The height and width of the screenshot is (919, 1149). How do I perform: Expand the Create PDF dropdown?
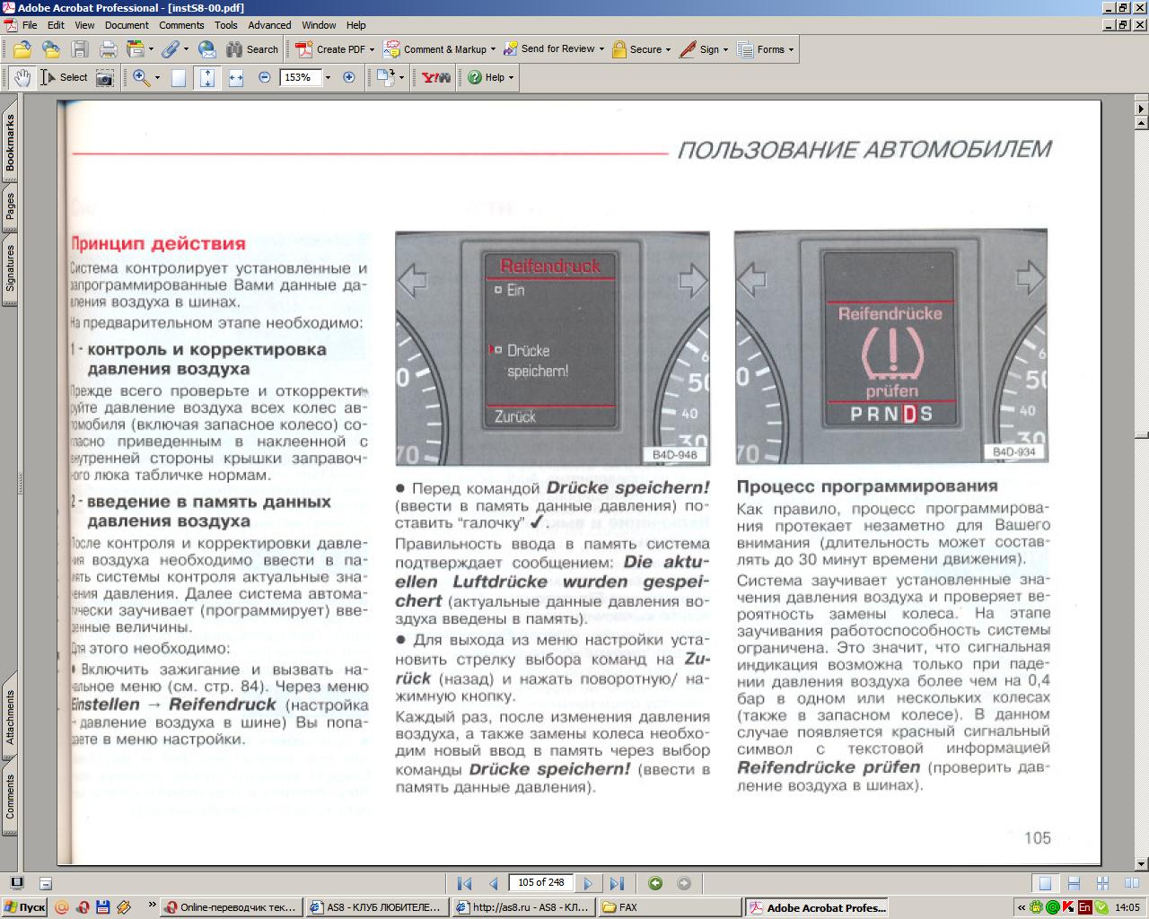click(x=372, y=49)
